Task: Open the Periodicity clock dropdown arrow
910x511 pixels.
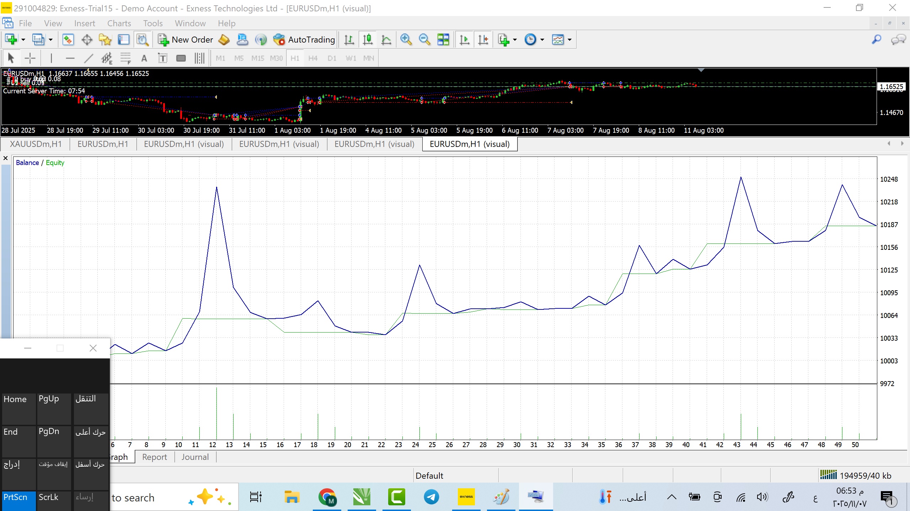Action: coord(542,39)
